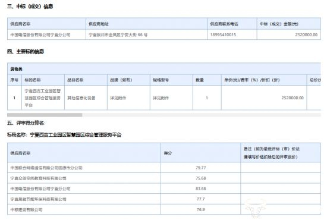Select the score 83.68 row

coord(164,188)
